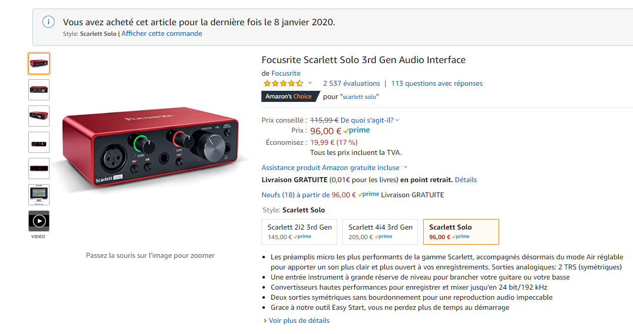The image size is (633, 334).
Task: Select the third product thumbnail image
Action: pyautogui.click(x=39, y=116)
